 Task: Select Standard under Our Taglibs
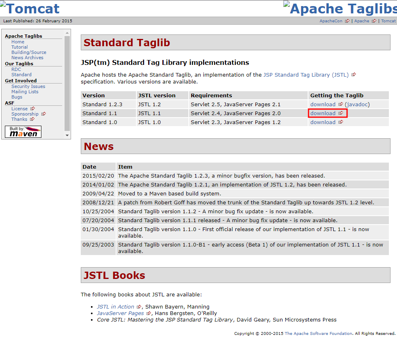22,75
